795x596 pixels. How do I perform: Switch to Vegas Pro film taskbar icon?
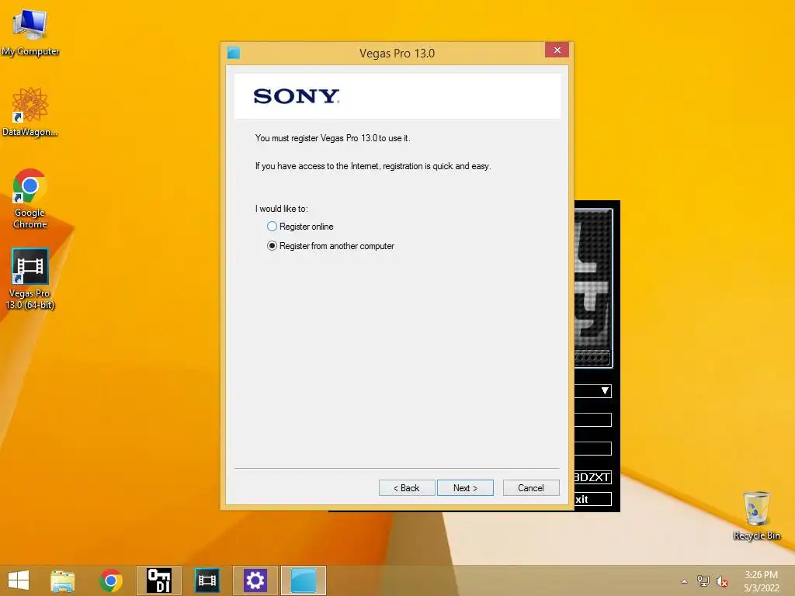207,580
